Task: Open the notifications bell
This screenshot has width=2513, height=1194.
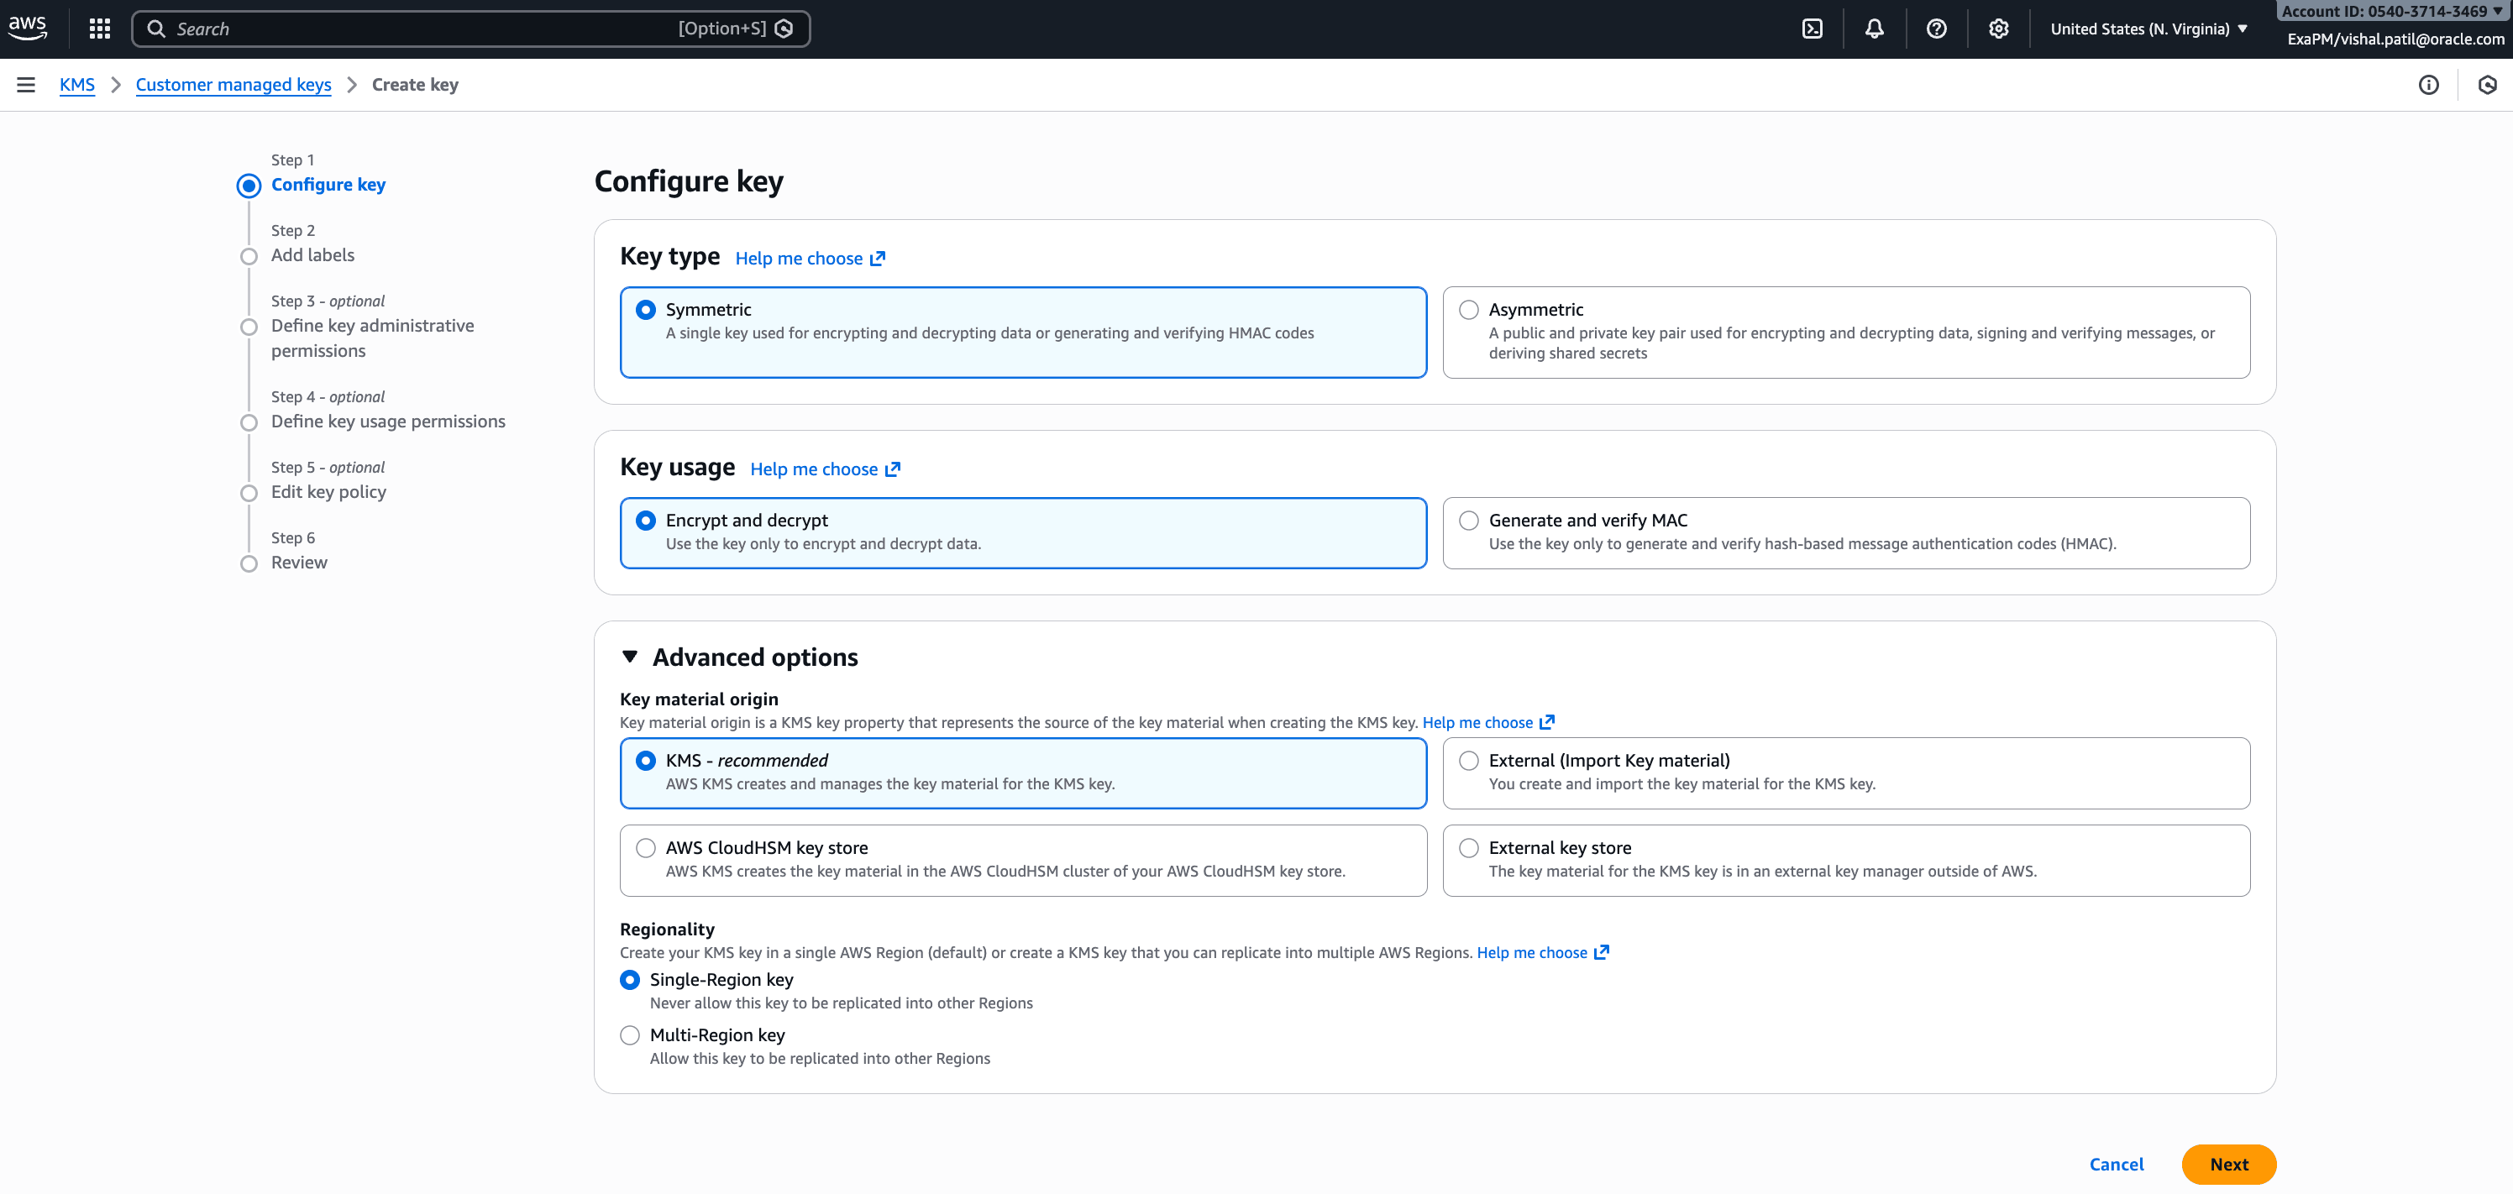Action: pyautogui.click(x=1874, y=29)
